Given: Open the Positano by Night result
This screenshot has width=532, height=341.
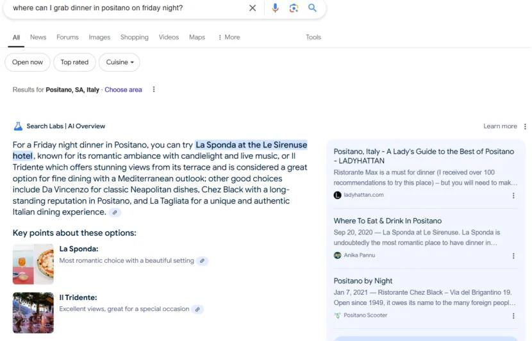Looking at the screenshot, I should coord(363,281).
